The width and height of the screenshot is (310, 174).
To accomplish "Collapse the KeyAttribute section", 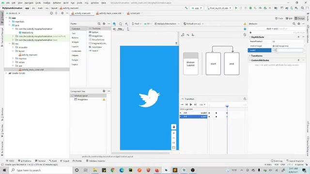I will pos(250,37).
